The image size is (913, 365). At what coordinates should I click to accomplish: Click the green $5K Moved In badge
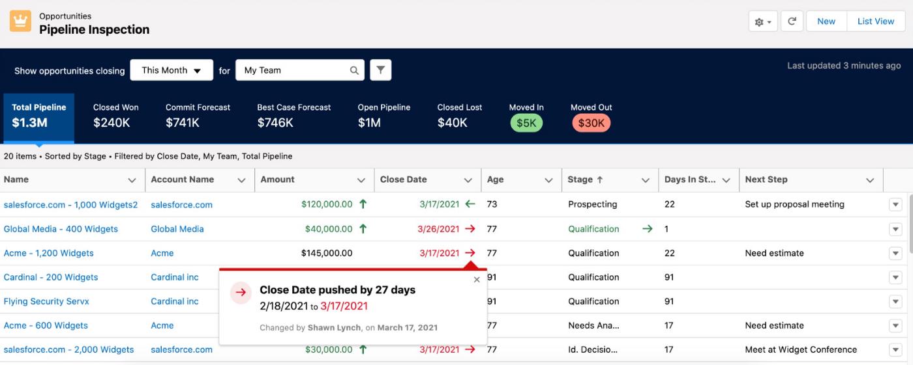526,123
